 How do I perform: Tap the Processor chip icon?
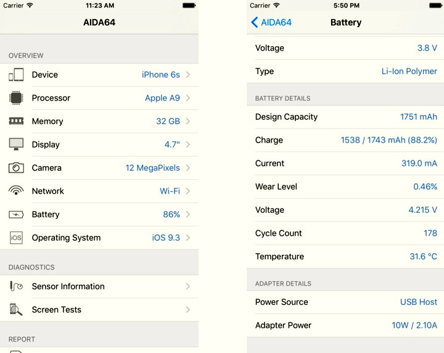click(16, 98)
